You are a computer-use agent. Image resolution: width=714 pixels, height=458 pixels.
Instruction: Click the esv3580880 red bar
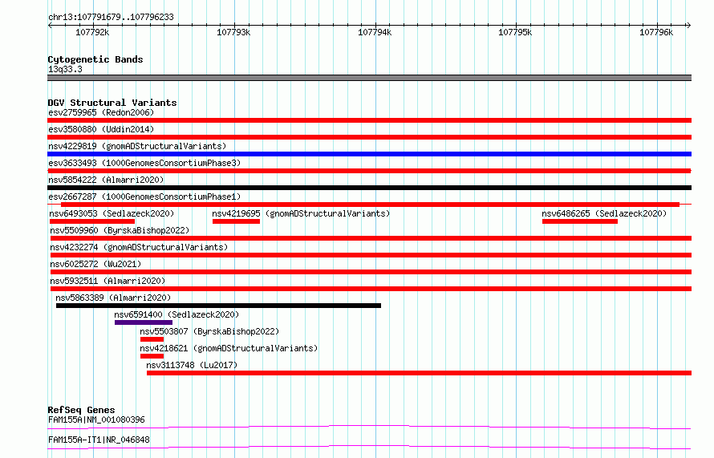tap(369, 137)
